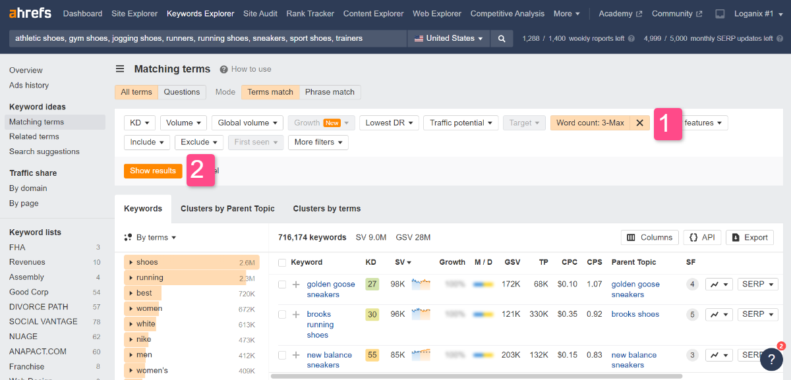Click SV sparkline for brooks running shoes
791x380 pixels.
coord(421,314)
